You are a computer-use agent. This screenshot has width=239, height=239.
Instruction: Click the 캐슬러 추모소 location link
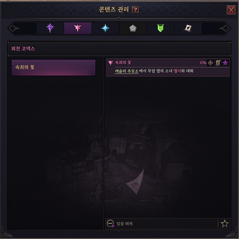pyautogui.click(x=127, y=71)
